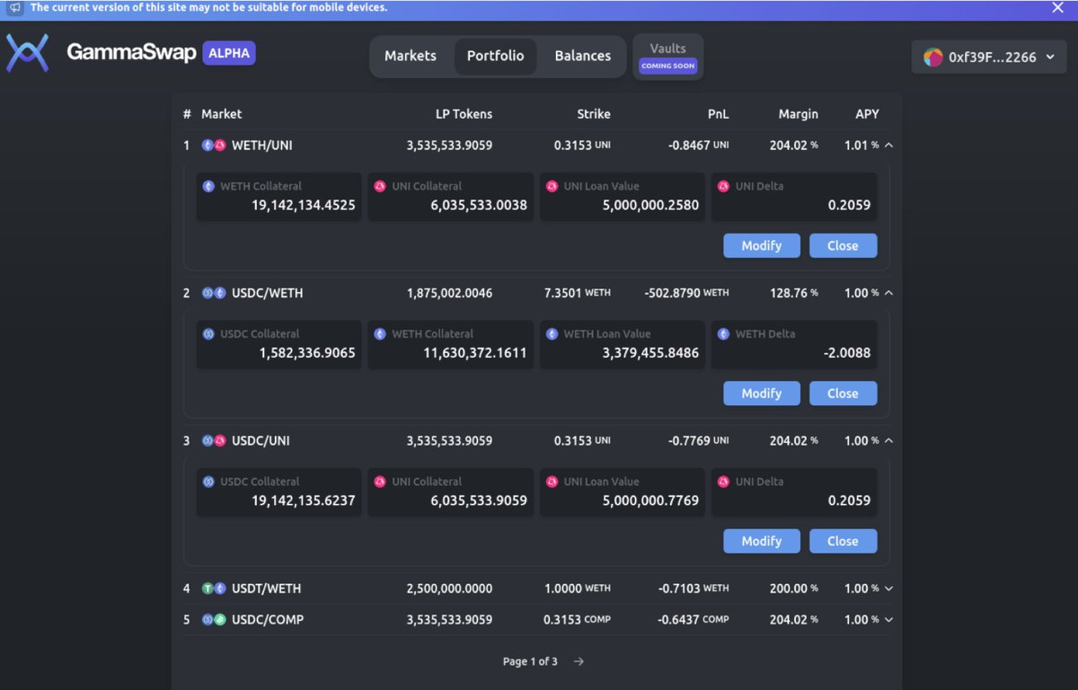The width and height of the screenshot is (1078, 690).
Task: Click WETH Delta value -2.0088
Action: click(847, 353)
